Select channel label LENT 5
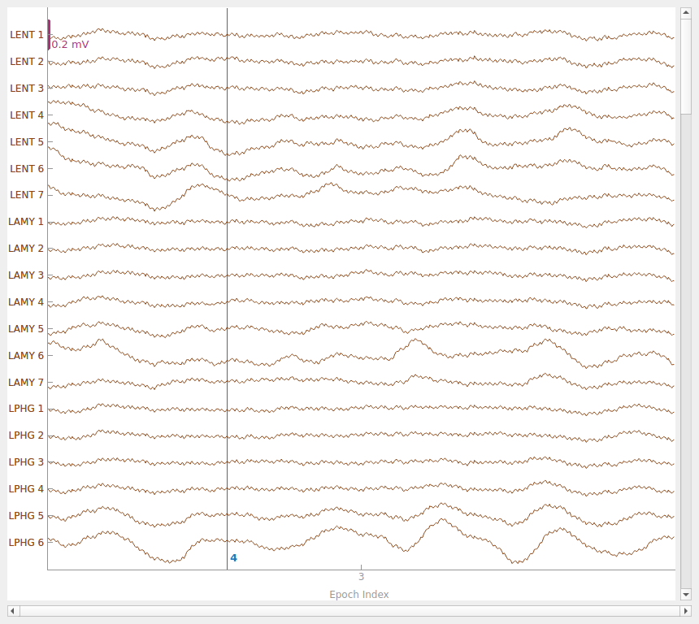699x624 pixels. (x=27, y=141)
